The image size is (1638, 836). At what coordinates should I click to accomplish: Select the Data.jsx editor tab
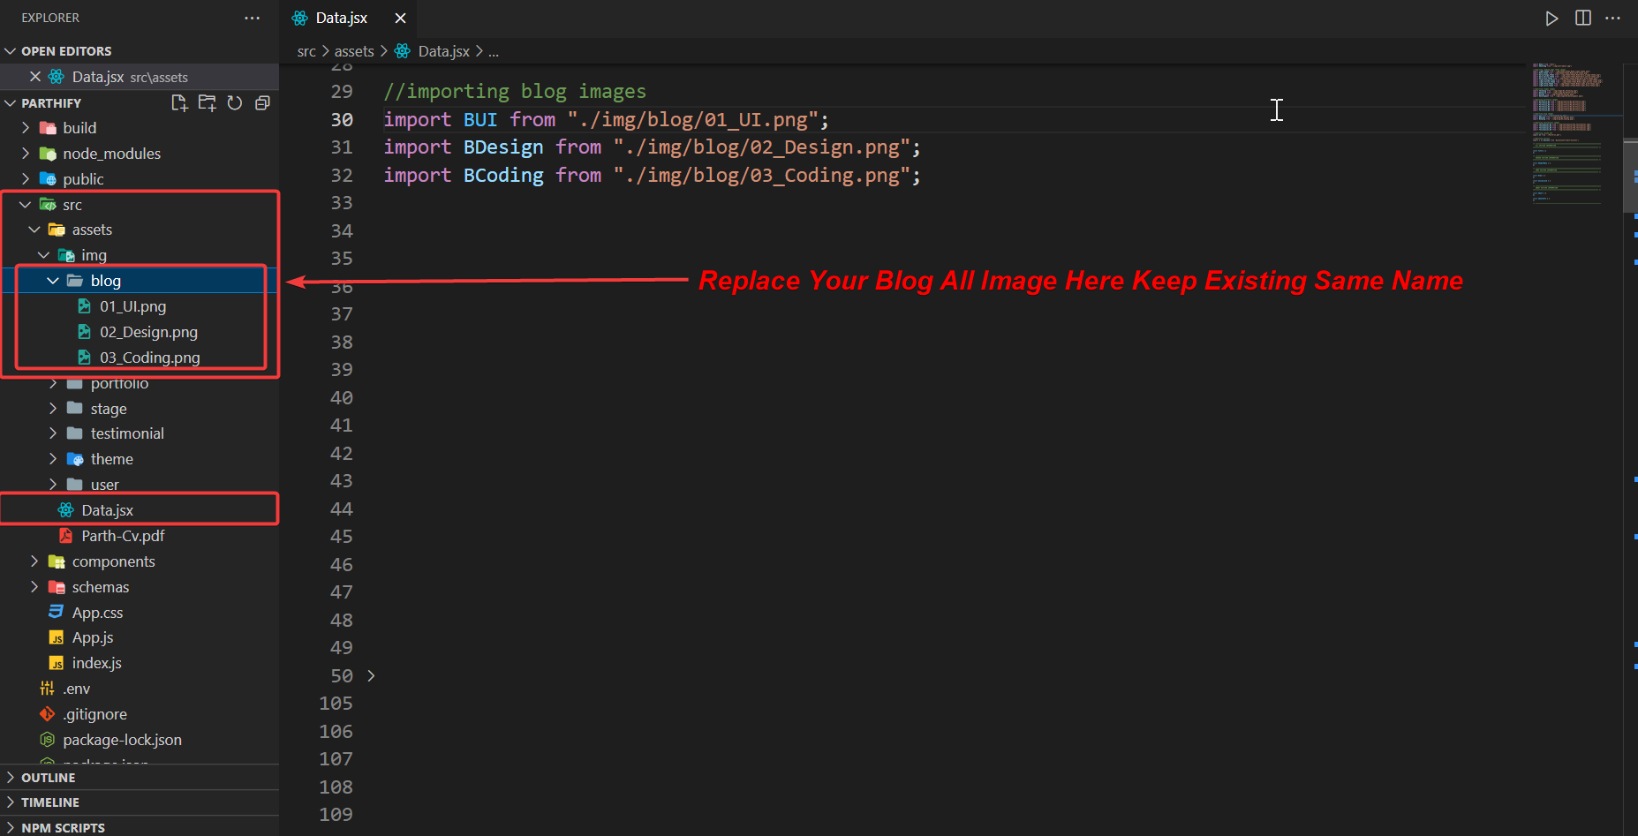(341, 19)
